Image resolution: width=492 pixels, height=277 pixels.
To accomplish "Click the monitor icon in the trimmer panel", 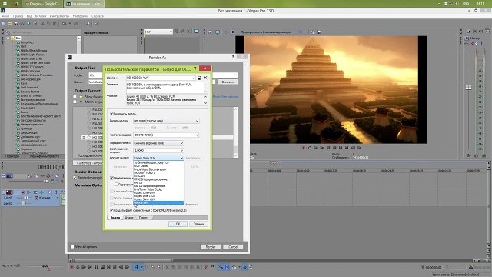I will [197, 32].
